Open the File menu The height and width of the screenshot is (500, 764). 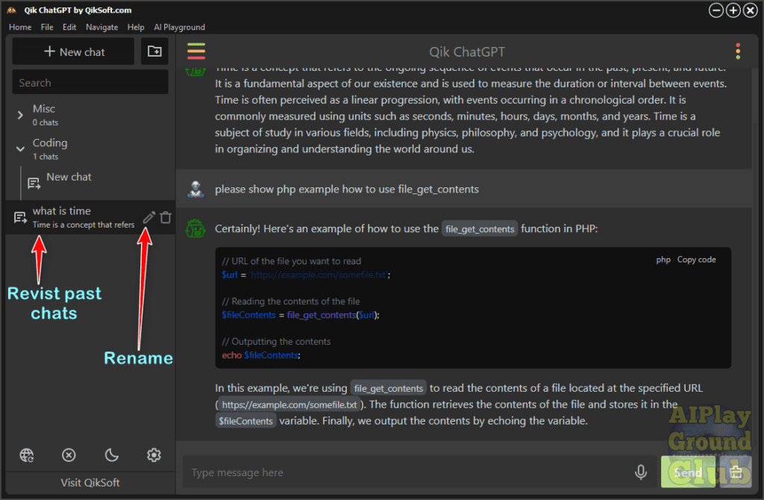[x=47, y=28]
